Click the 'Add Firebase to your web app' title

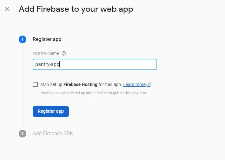point(76,9)
